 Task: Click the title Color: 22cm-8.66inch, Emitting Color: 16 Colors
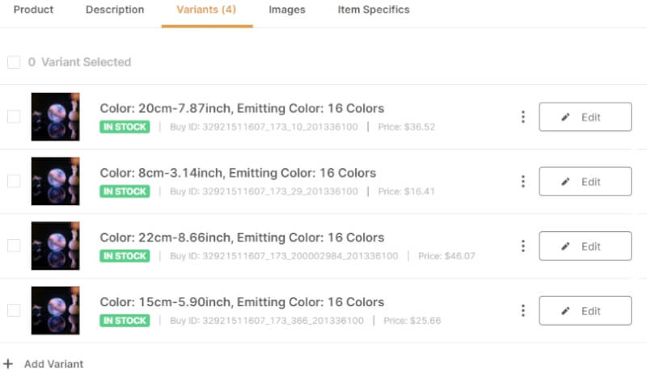click(x=242, y=238)
